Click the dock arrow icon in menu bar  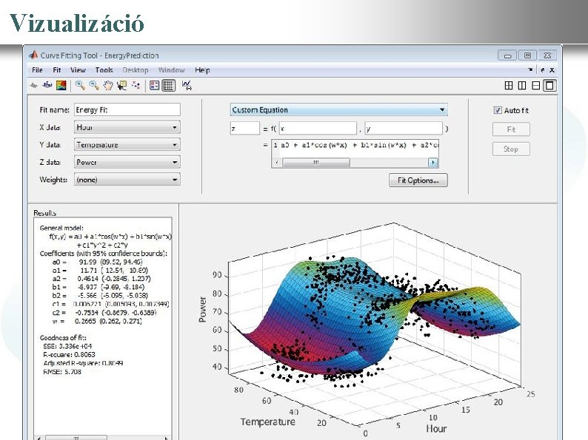coord(530,70)
